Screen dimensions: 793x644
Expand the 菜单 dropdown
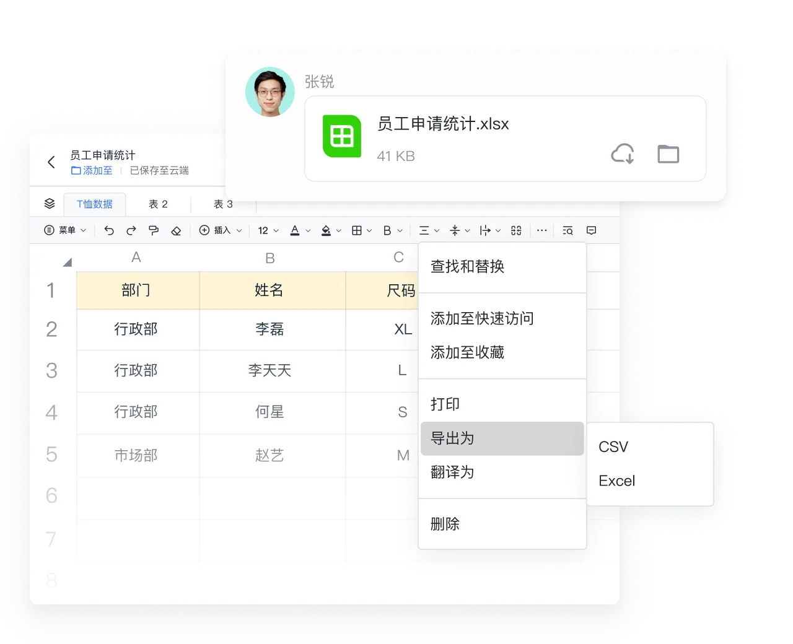pyautogui.click(x=65, y=230)
